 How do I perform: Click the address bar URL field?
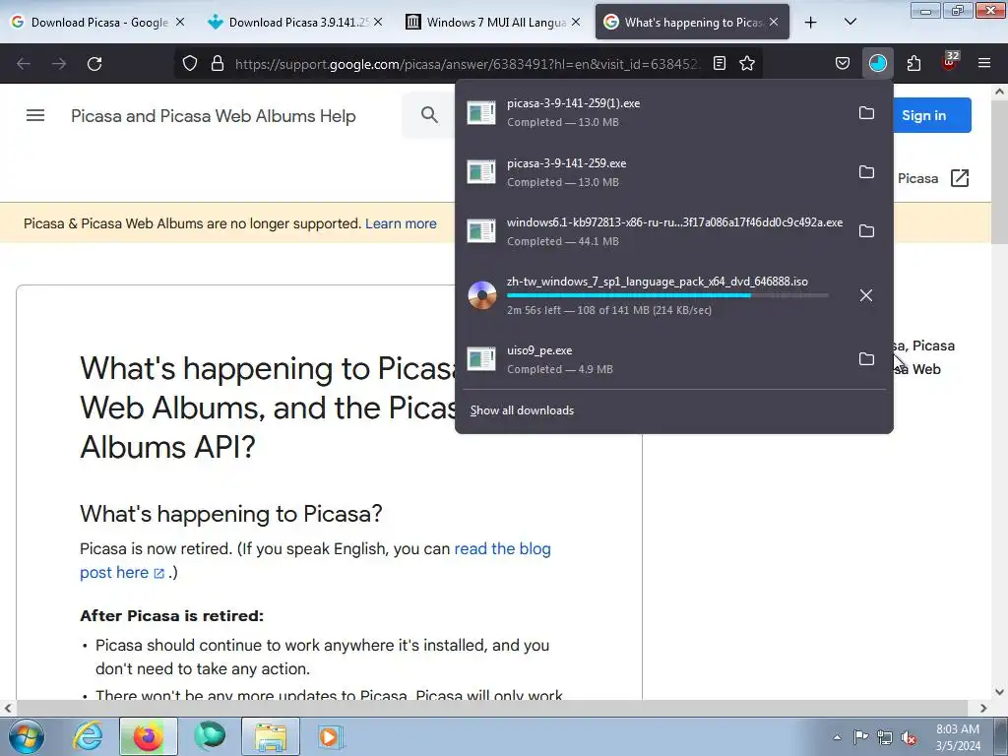pyautogui.click(x=468, y=64)
